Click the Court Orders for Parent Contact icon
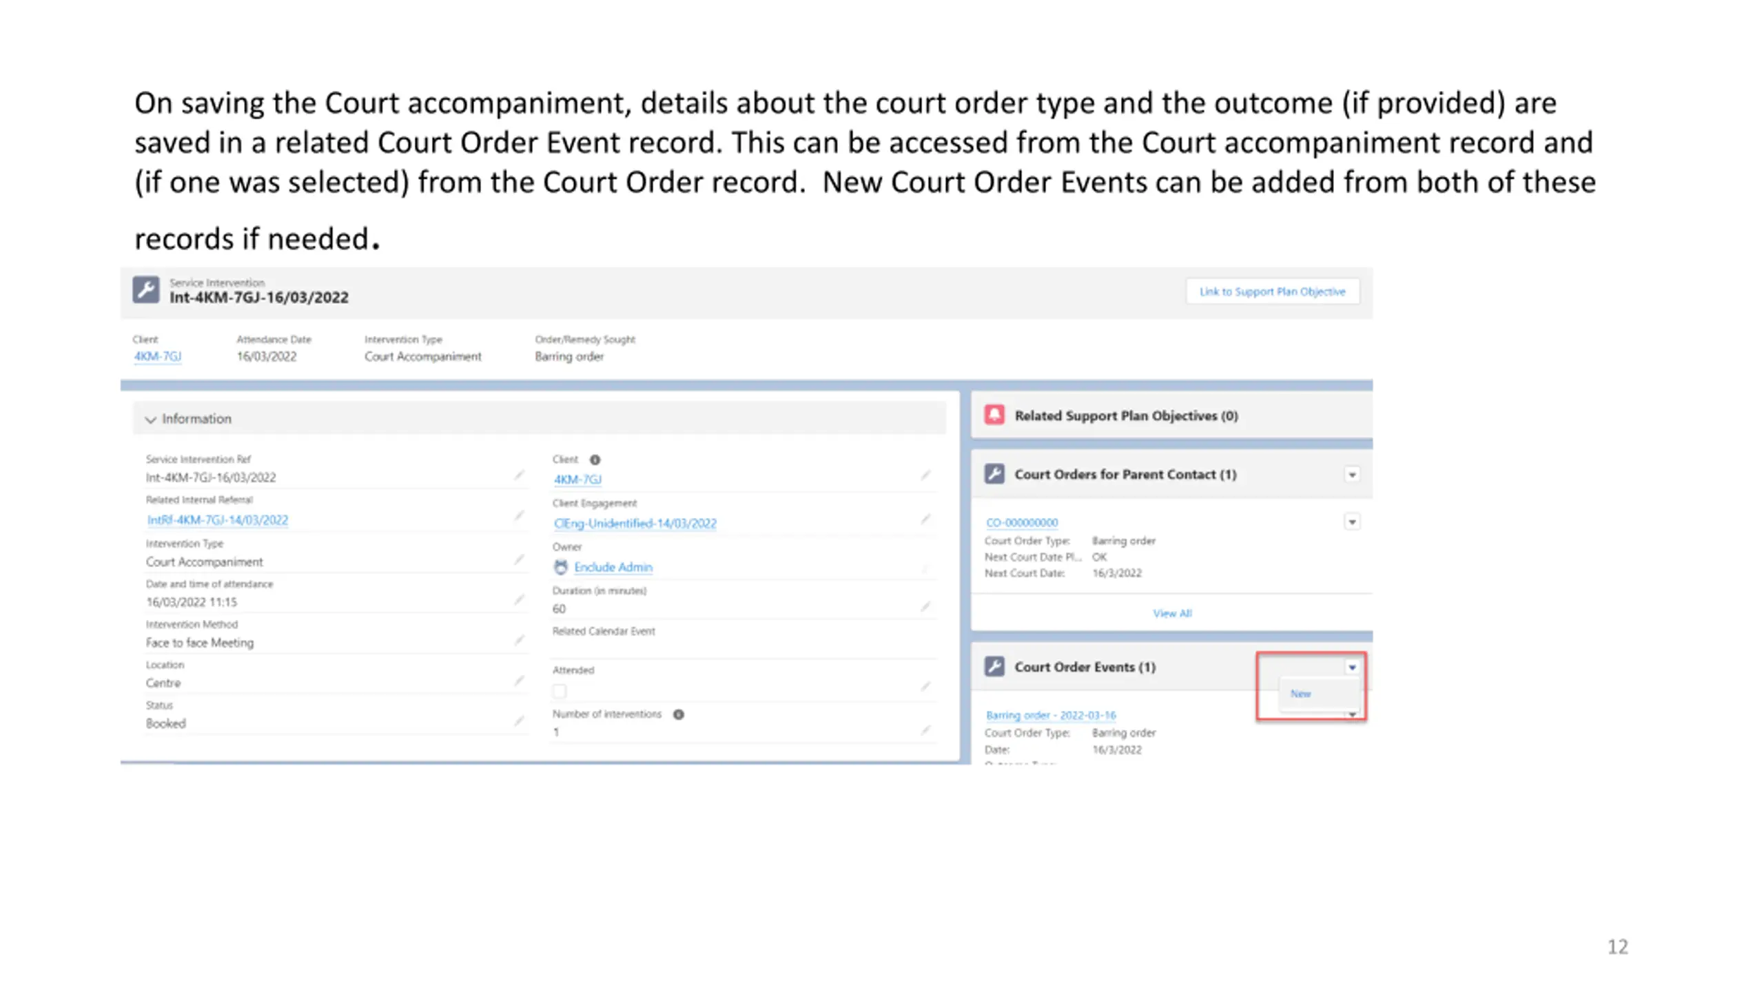Screen dimensions: 1764x992 coord(994,474)
